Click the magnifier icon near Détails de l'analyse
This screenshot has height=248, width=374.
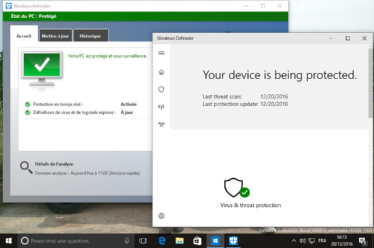[x=26, y=167]
